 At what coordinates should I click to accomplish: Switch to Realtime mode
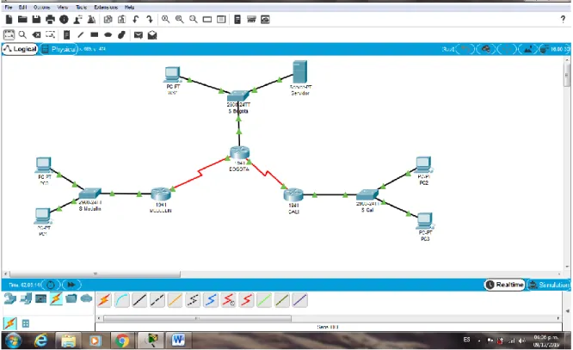pos(505,285)
